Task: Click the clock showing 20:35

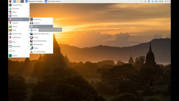Action: [x=161, y=1]
